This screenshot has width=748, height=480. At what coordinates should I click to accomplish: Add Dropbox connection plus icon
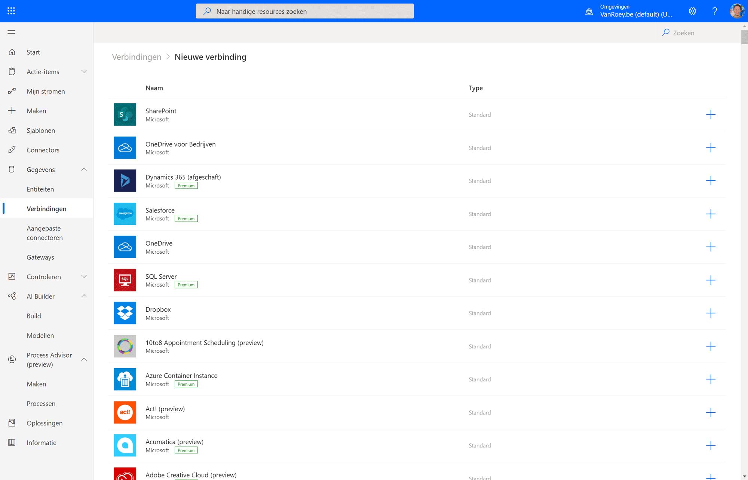click(x=711, y=313)
